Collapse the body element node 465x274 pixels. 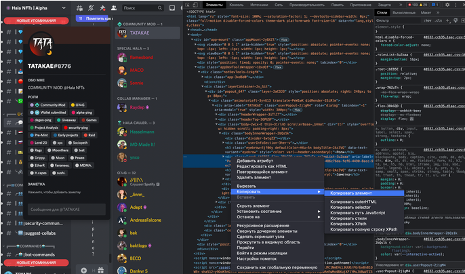click(x=188, y=35)
